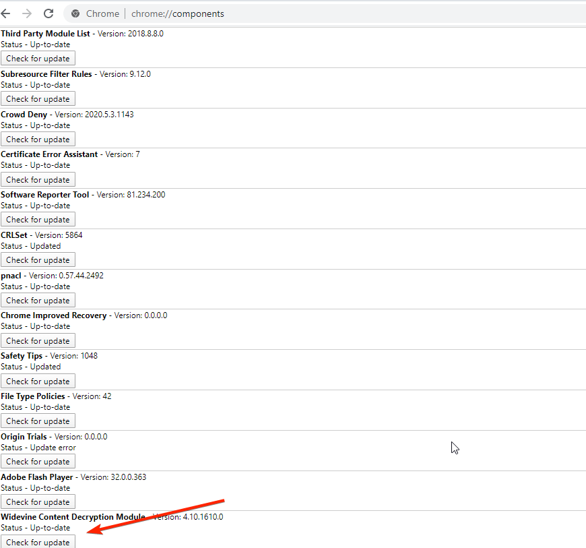The image size is (586, 548).
Task: Click 'Status - Updated' under CRLSet
Action: pyautogui.click(x=30, y=246)
